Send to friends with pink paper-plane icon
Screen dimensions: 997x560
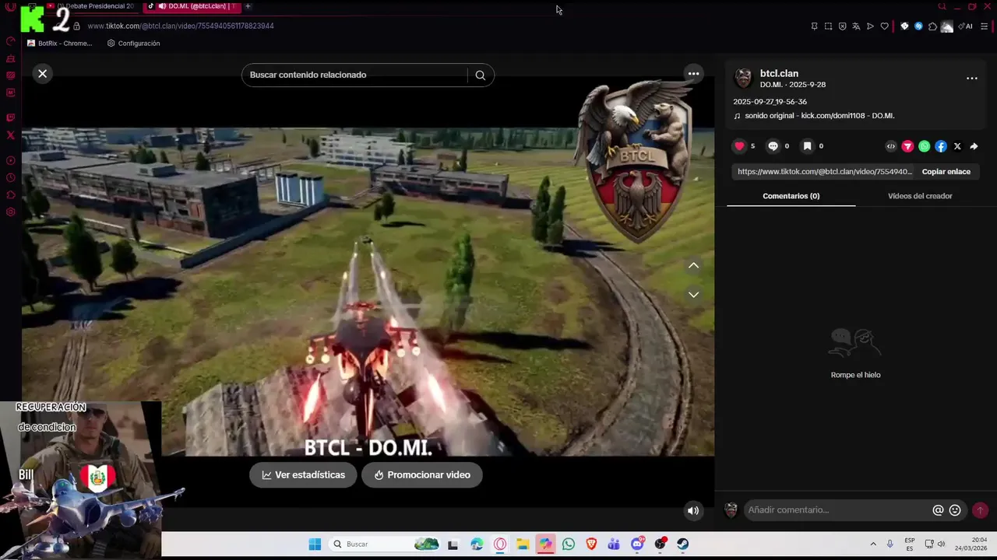coord(907,146)
